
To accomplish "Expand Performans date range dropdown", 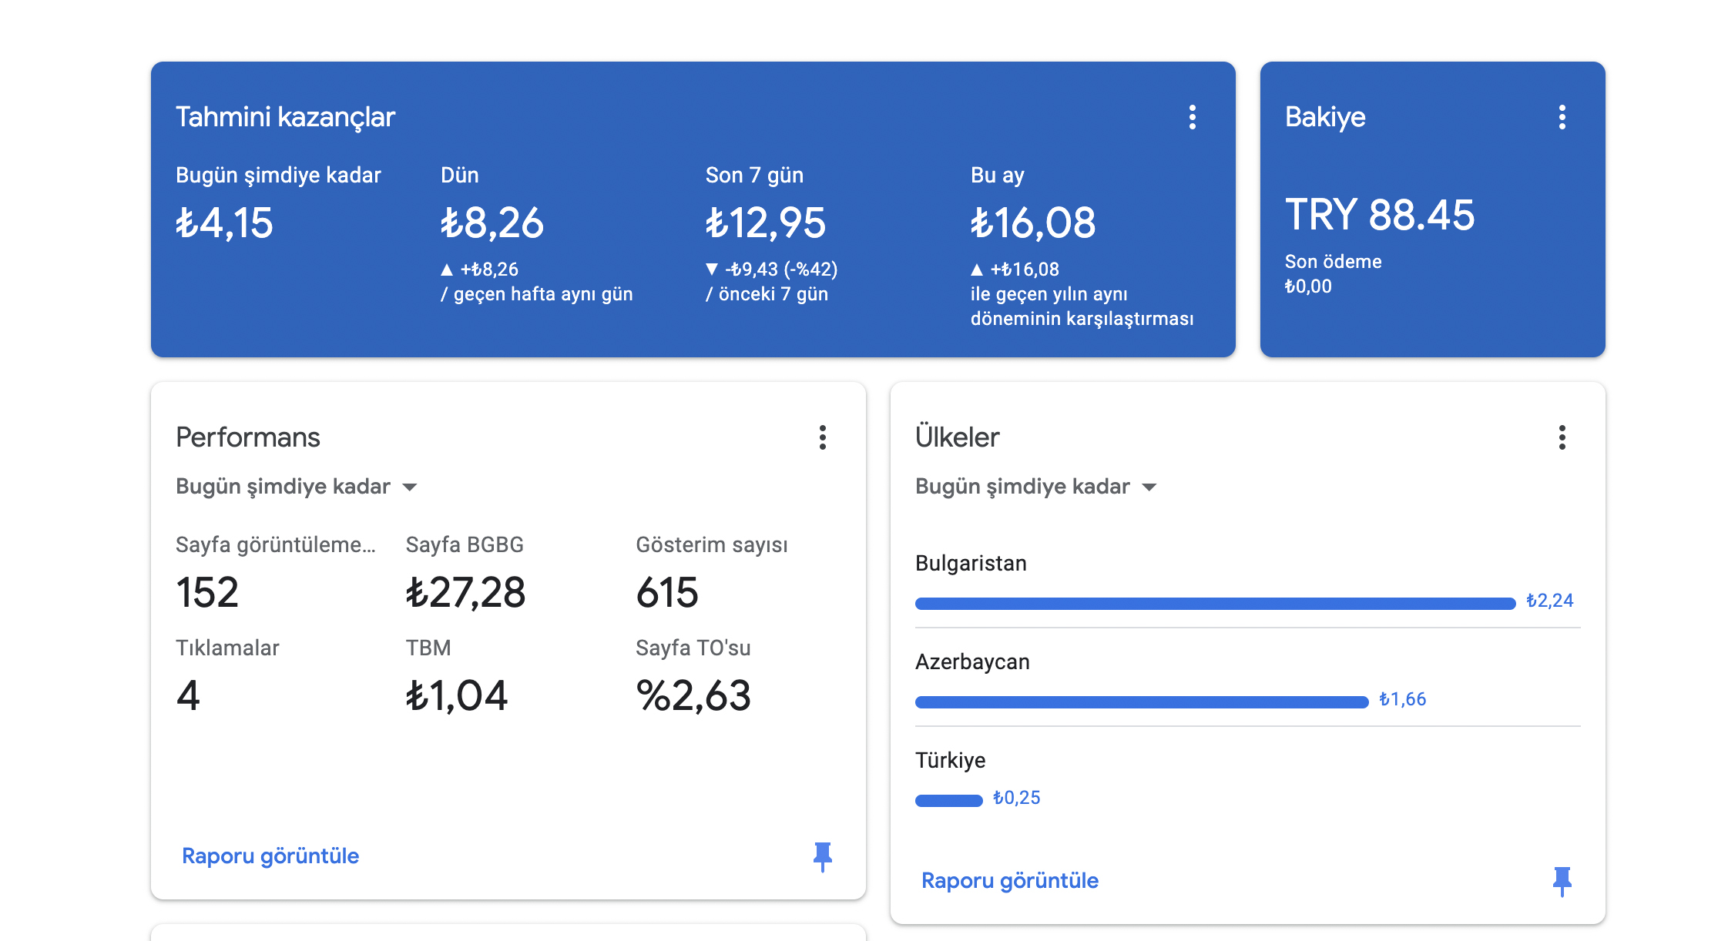I will click(297, 487).
